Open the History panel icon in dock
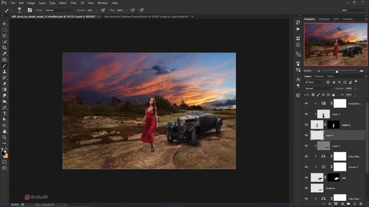Screen dimensions: 369x207 [x=298, y=22]
